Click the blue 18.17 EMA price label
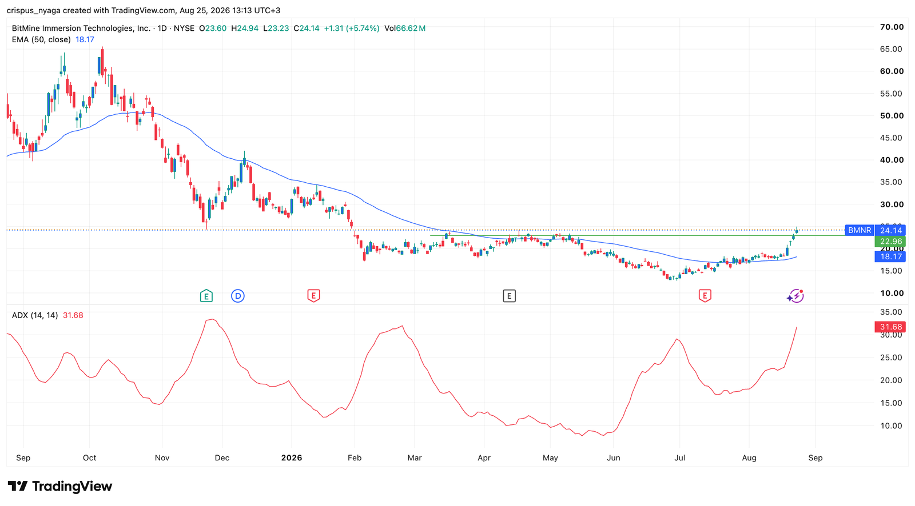This screenshot has width=915, height=506. pos(890,256)
